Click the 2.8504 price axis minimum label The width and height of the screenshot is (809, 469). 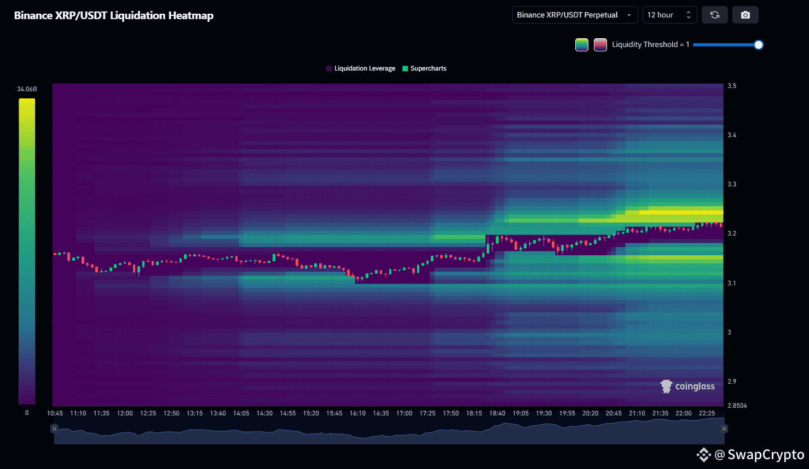(737, 406)
